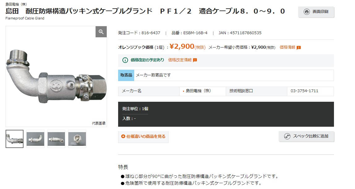Open the 価格改定情報 link
355x189 pixels.
point(180,60)
